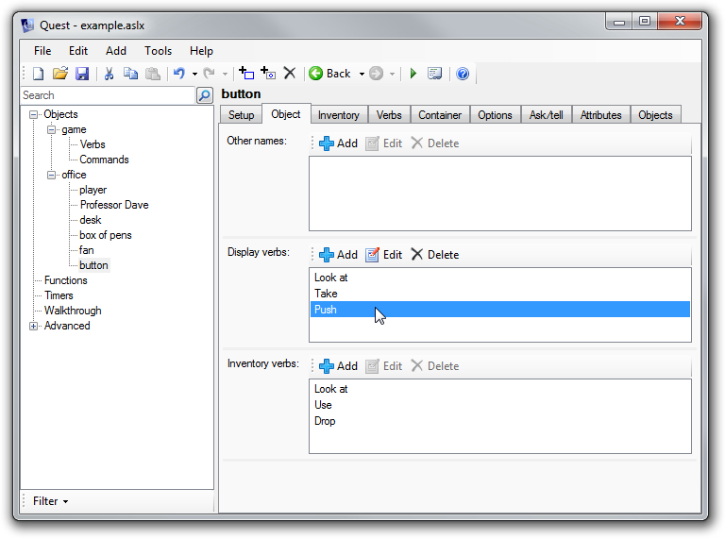Select box of pens in tree
The width and height of the screenshot is (725, 539).
(106, 235)
